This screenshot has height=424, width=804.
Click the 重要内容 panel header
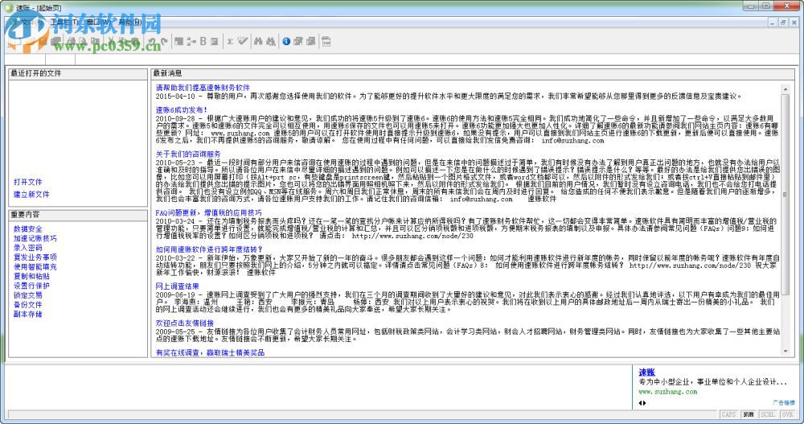[78, 215]
